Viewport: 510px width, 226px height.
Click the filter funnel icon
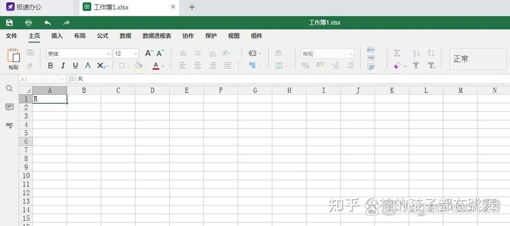[416, 65]
